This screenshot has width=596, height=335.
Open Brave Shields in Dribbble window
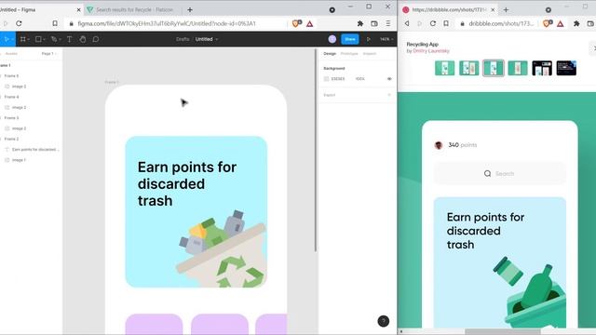547,23
